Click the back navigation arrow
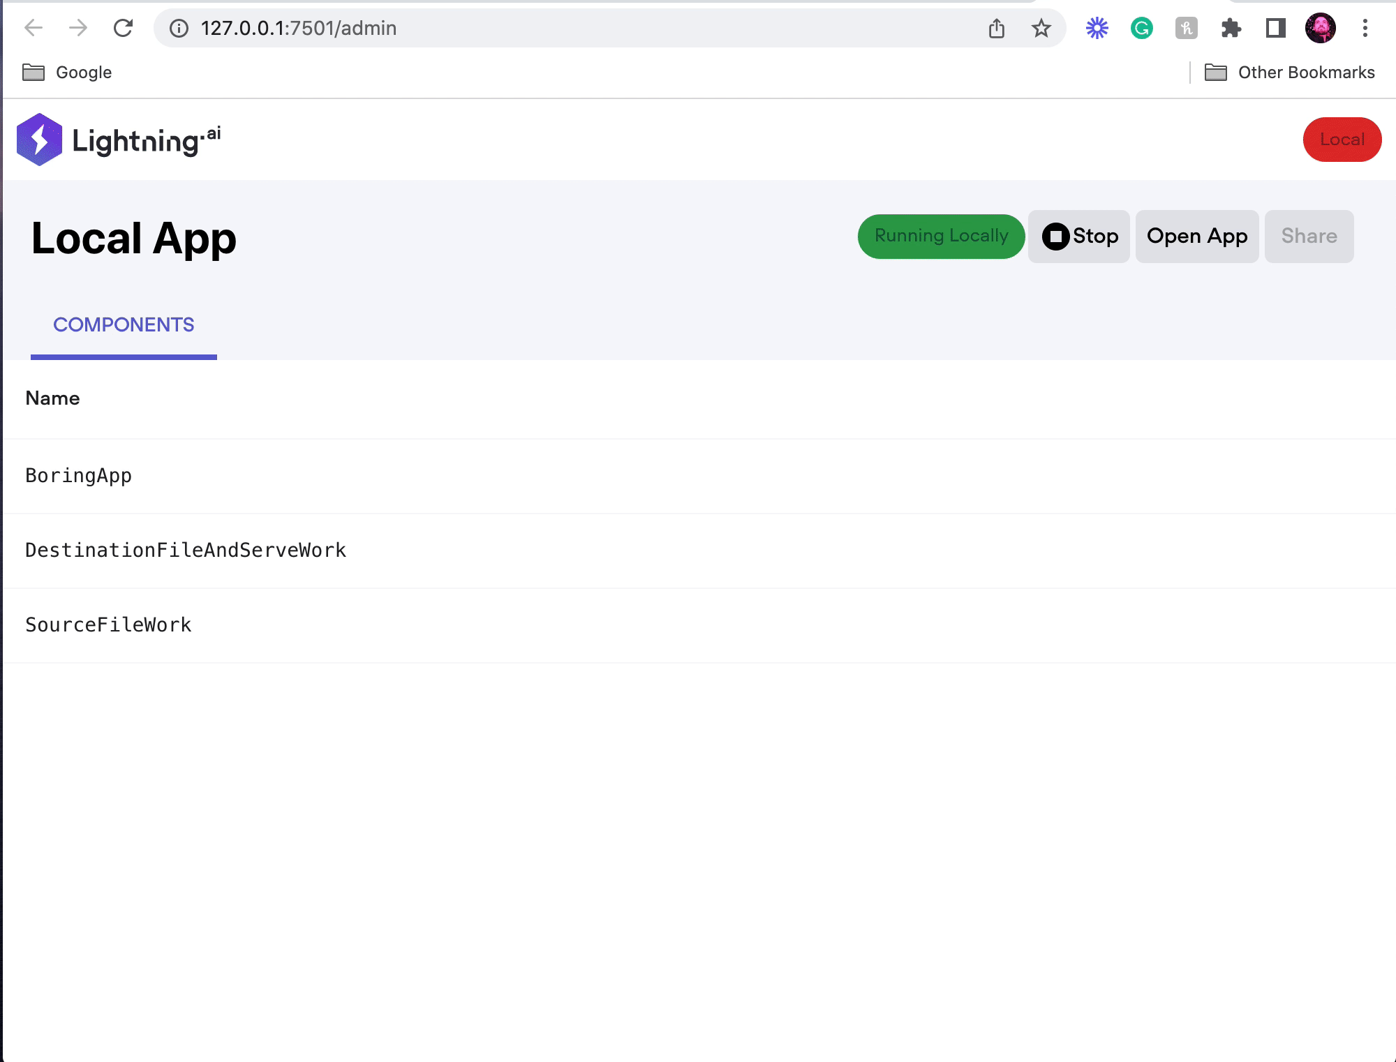 [34, 28]
